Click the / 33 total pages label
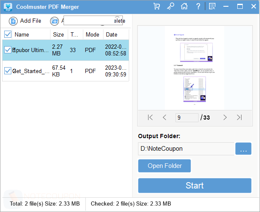This screenshot has width=260, height=212. point(205,118)
